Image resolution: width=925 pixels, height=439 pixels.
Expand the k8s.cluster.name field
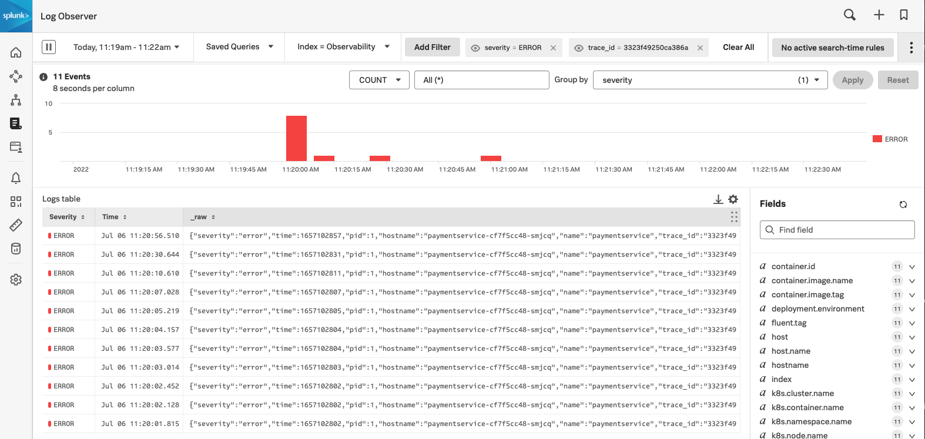(912, 394)
